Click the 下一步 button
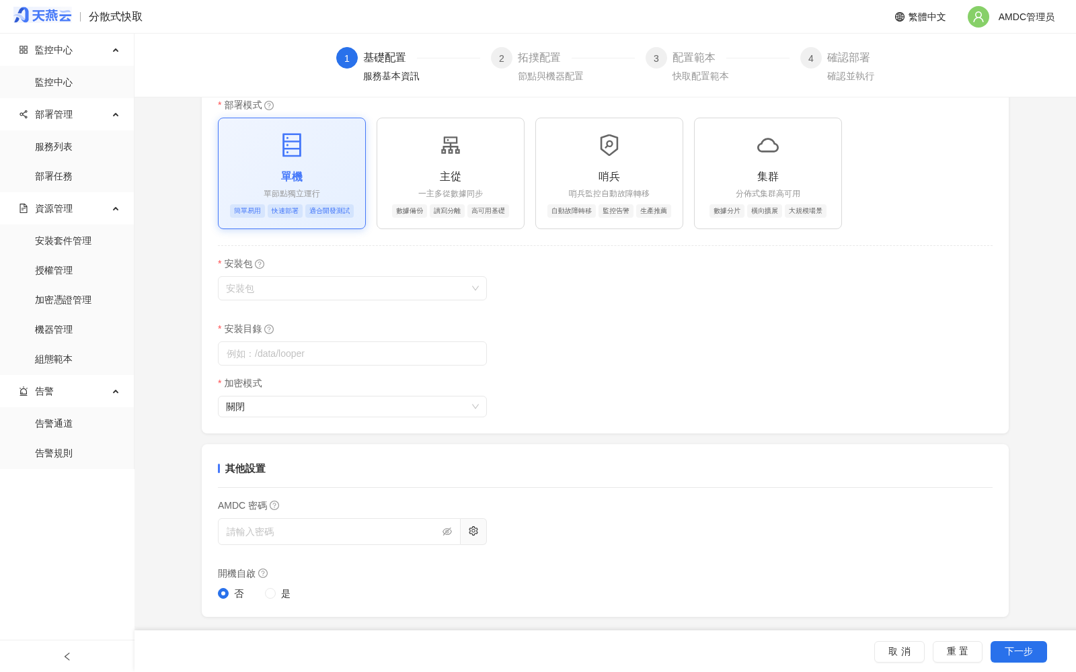The height and width of the screenshot is (672, 1076). 1019,652
